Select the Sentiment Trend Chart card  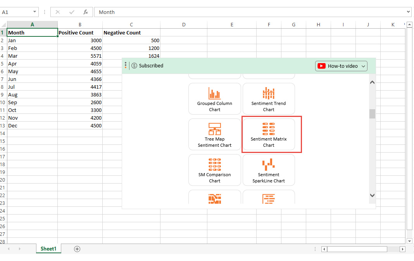269,99
